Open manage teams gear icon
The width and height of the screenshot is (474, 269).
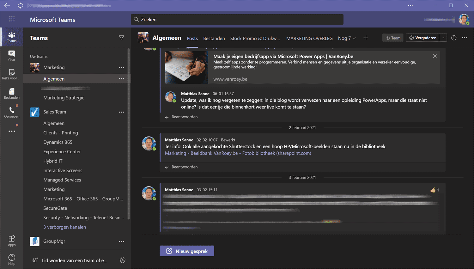tap(123, 260)
